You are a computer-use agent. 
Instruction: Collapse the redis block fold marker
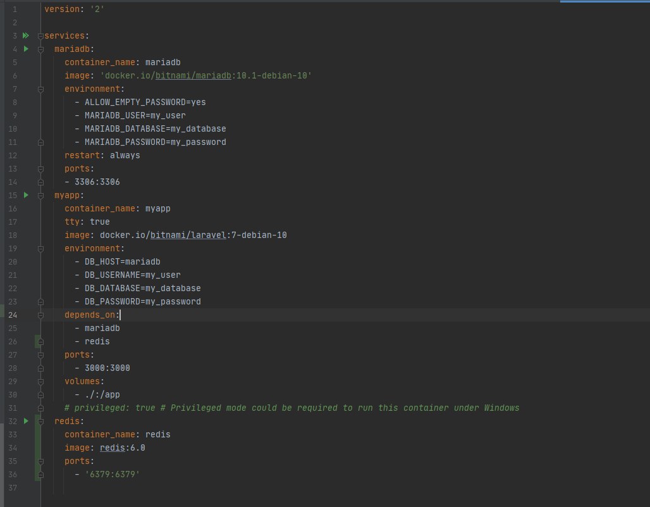pyautogui.click(x=40, y=422)
